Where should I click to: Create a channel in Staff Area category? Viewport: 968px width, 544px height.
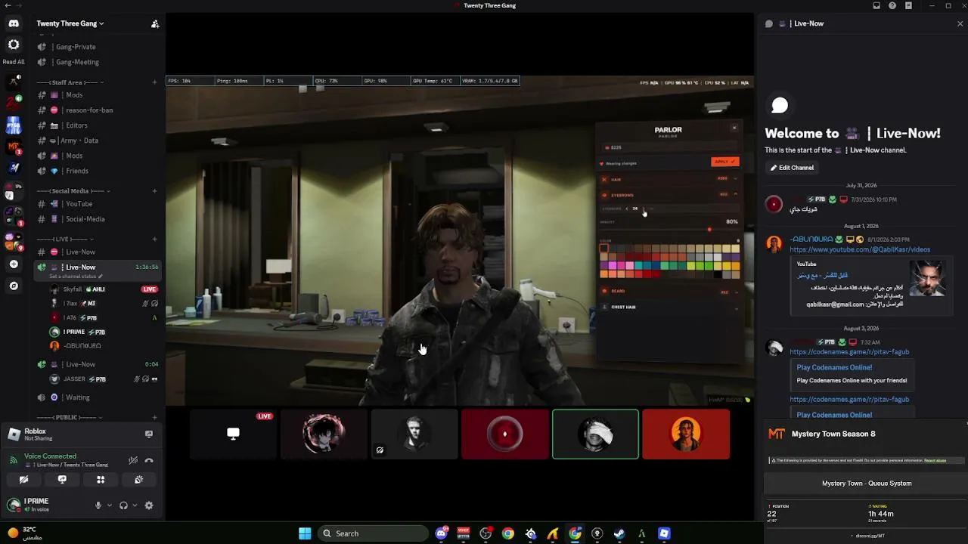154,82
